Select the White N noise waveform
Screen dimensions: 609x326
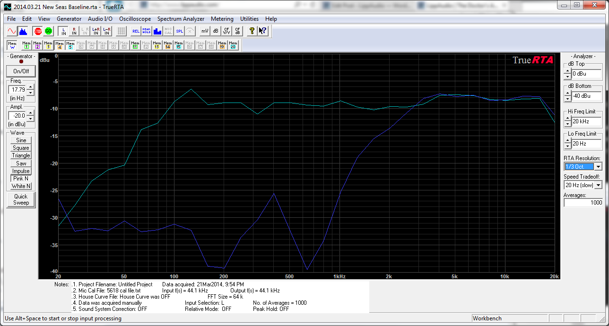click(x=21, y=186)
